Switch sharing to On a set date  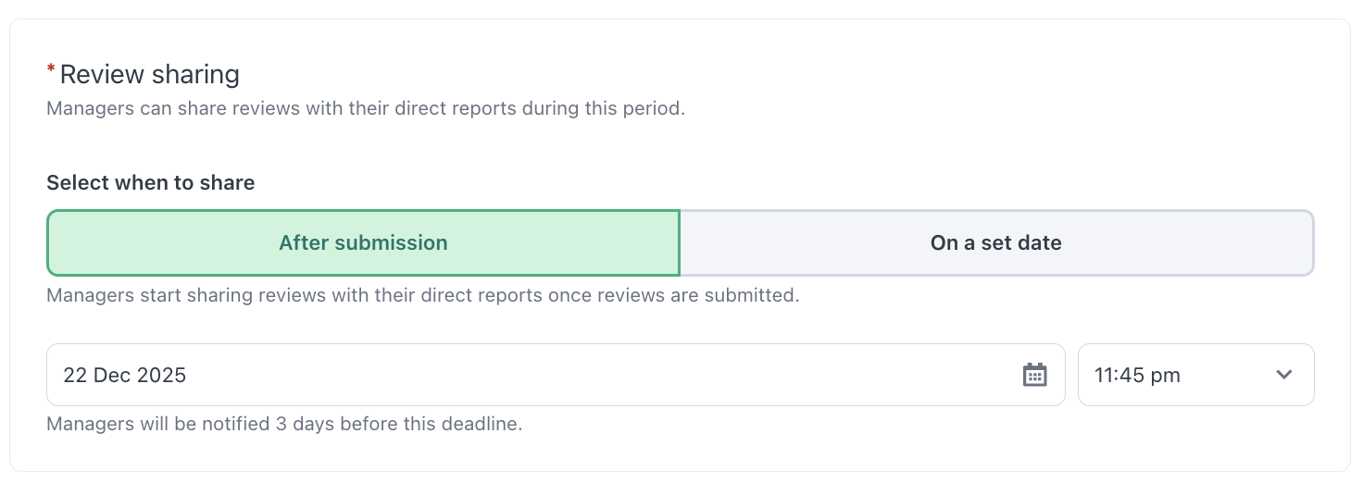995,243
